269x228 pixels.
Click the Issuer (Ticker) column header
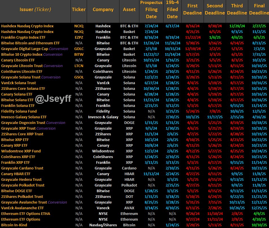(x=35, y=9)
